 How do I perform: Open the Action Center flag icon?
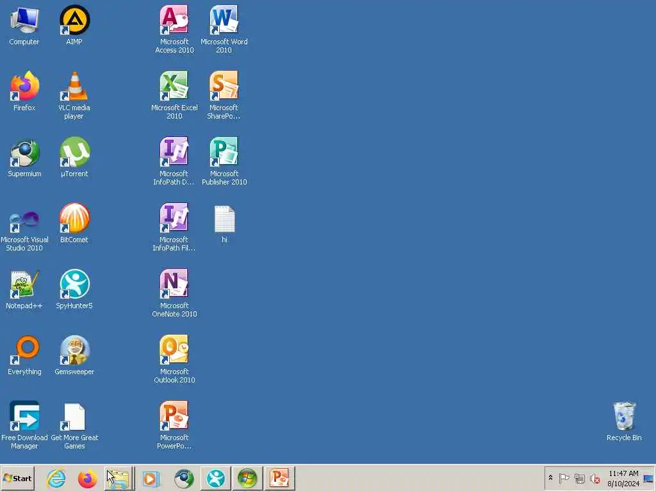[x=564, y=478]
